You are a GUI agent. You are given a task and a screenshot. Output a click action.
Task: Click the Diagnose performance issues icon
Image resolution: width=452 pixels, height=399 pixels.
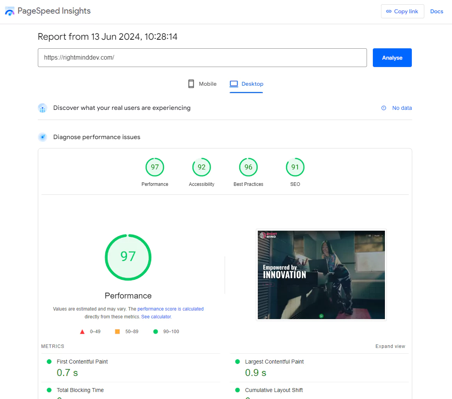[x=43, y=137]
